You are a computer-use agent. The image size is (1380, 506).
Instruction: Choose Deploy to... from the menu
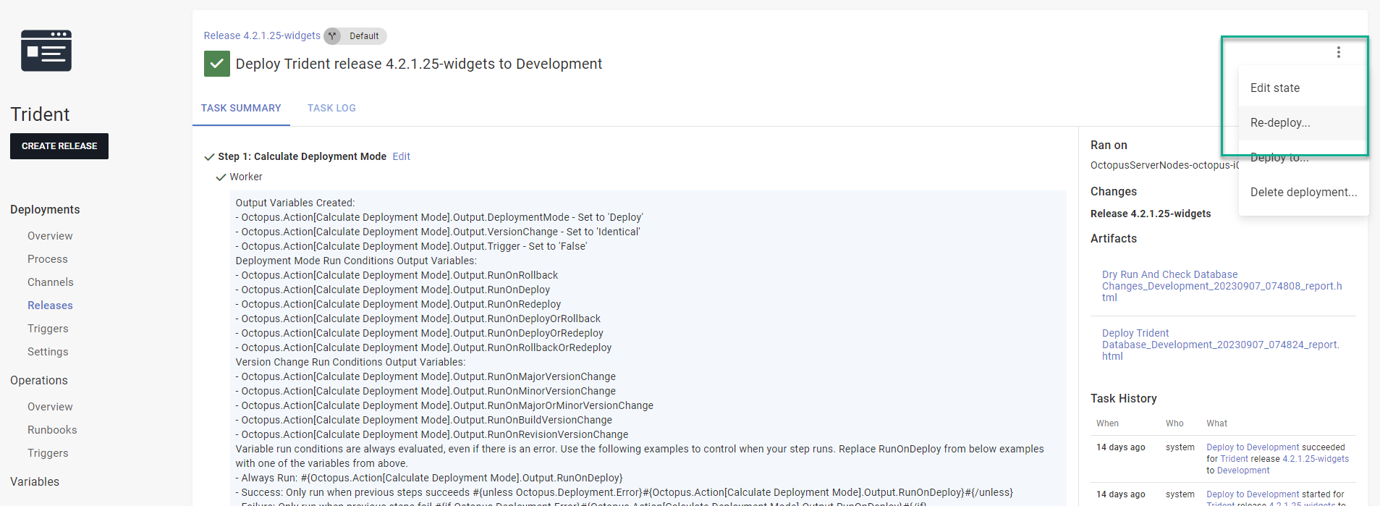(1303, 157)
